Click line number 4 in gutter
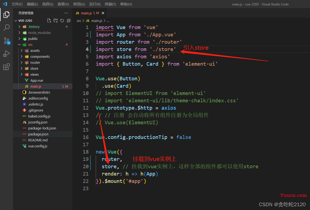The width and height of the screenshot is (310, 210). pyautogui.click(x=87, y=49)
